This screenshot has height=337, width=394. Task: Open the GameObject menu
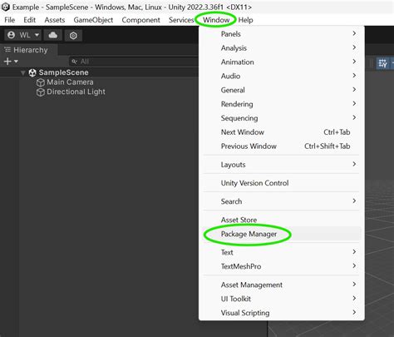click(x=93, y=20)
